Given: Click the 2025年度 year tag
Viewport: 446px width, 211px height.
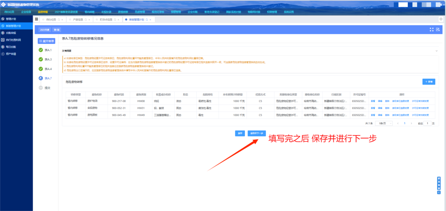Looking at the screenshot, I should pos(45,29).
